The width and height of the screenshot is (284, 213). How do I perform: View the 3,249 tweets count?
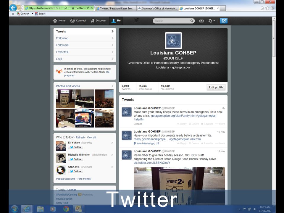click(126, 87)
